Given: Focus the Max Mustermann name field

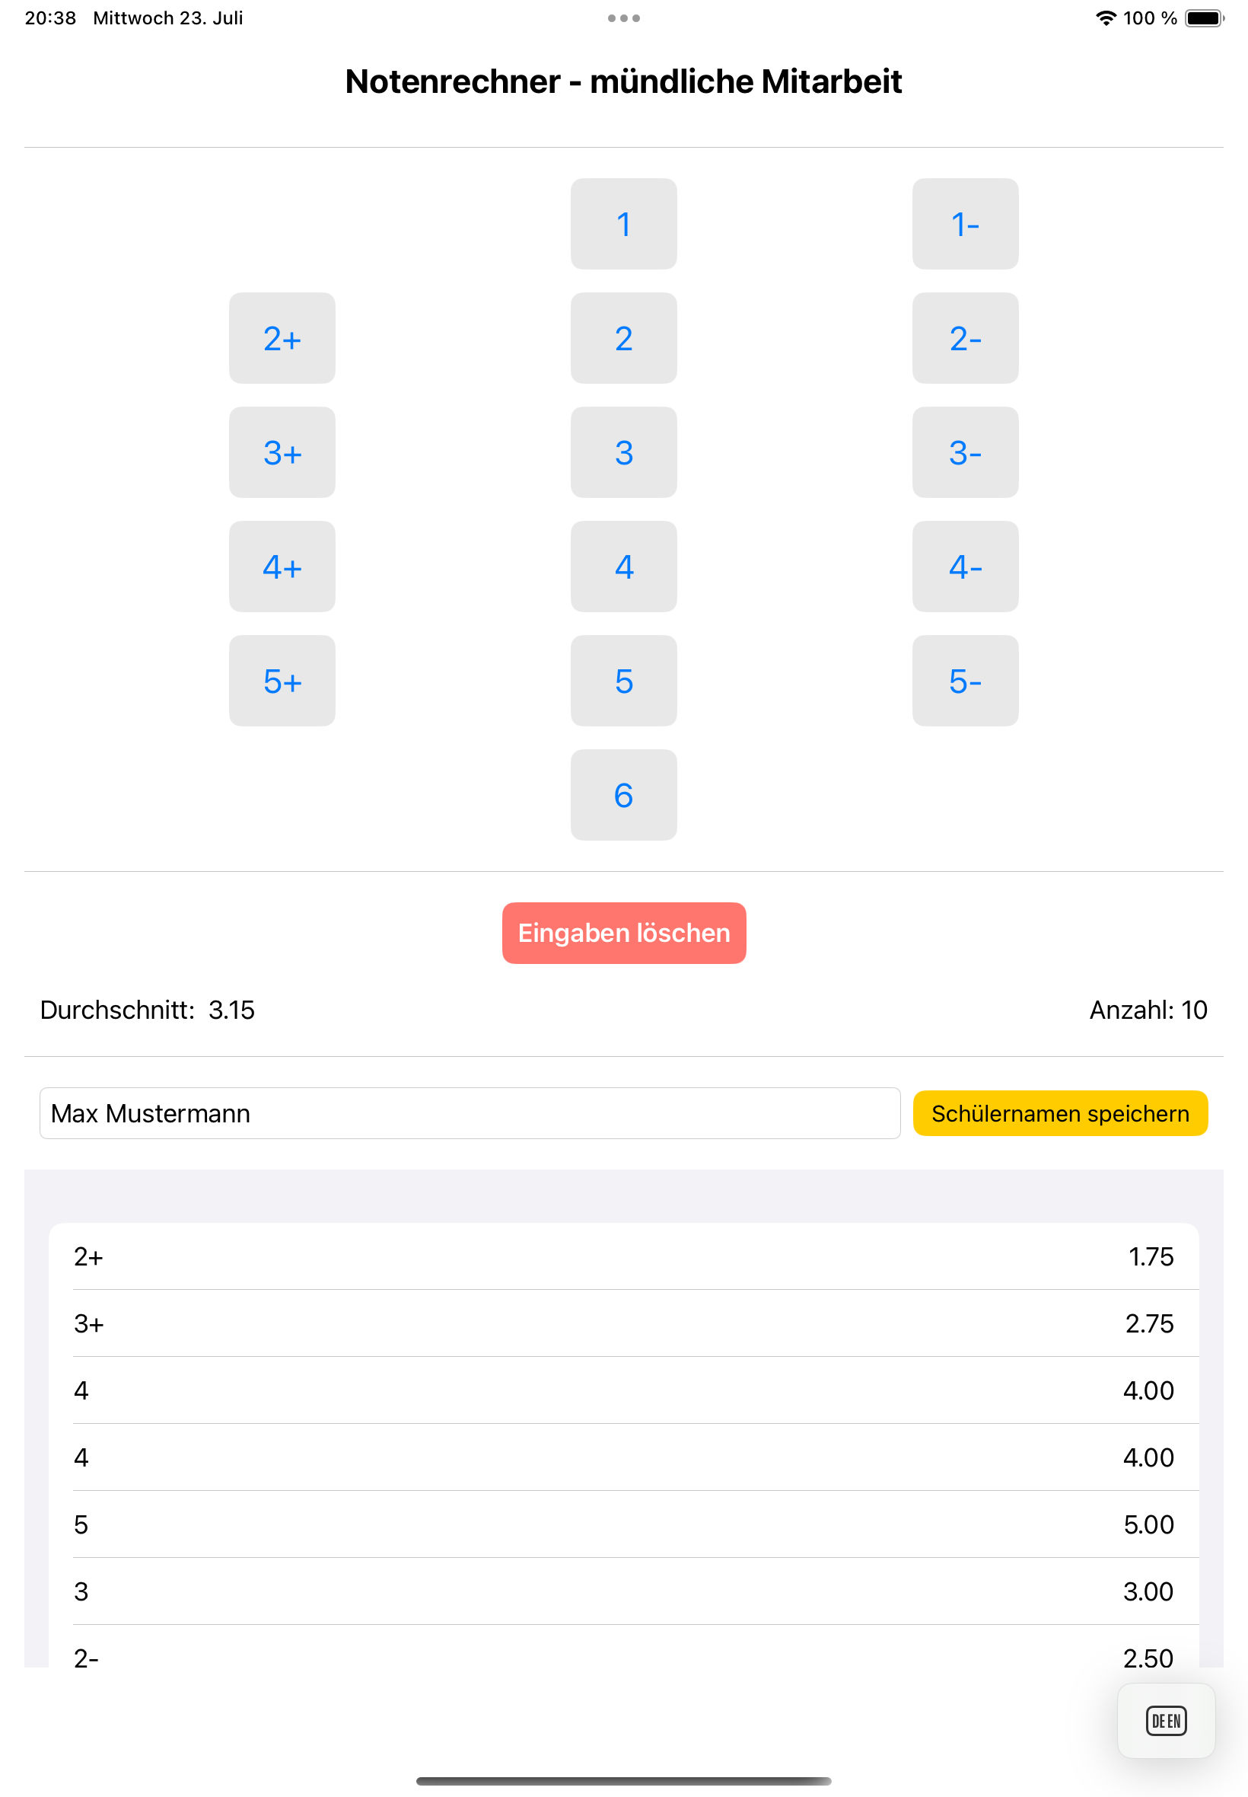Looking at the screenshot, I should click(x=470, y=1112).
